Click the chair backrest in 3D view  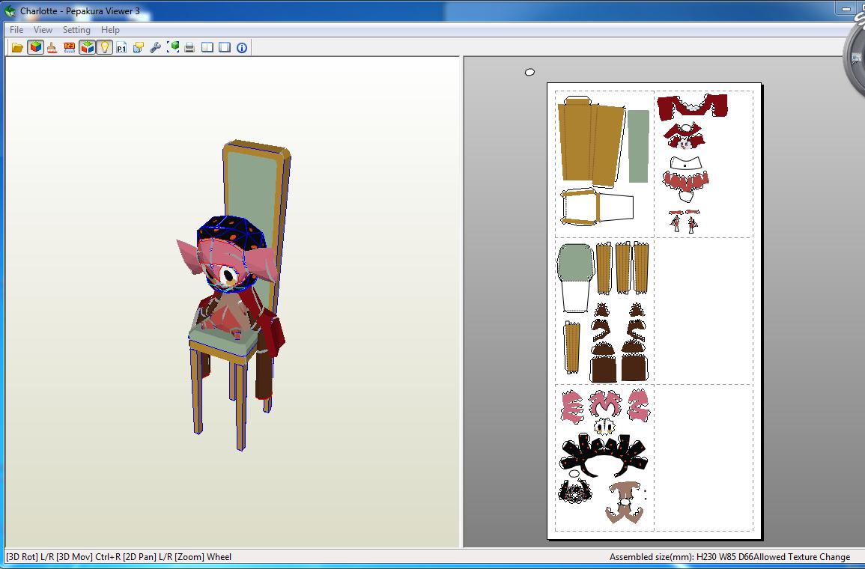[252, 187]
